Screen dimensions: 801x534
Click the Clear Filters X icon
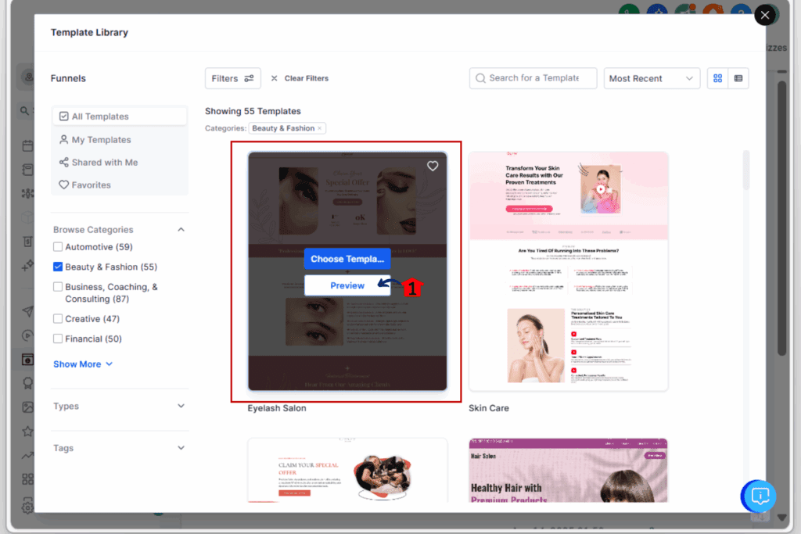(275, 78)
